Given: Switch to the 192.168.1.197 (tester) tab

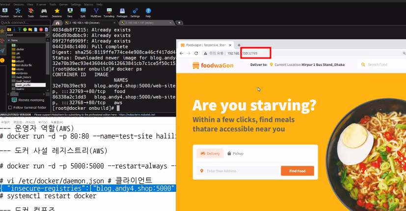Looking at the screenshot, I should pos(146,23).
